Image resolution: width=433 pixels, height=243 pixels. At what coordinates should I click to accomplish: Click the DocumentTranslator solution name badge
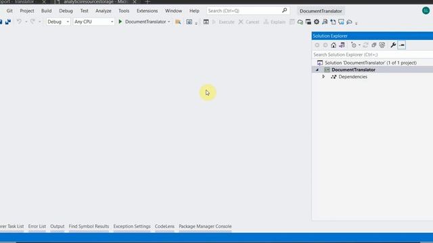coord(321,11)
